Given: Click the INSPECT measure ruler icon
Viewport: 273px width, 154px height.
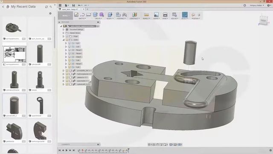Looking at the screenshot, I should click(146, 15).
